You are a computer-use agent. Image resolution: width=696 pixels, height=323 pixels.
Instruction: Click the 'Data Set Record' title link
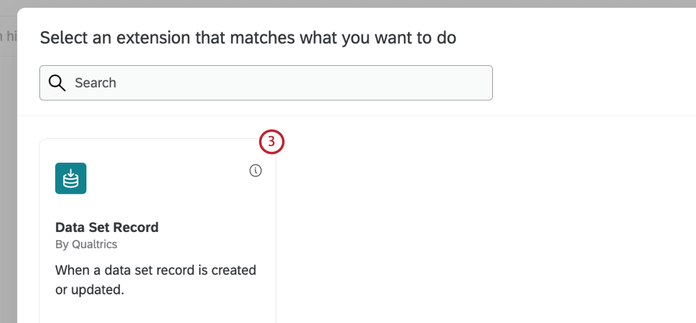point(106,227)
